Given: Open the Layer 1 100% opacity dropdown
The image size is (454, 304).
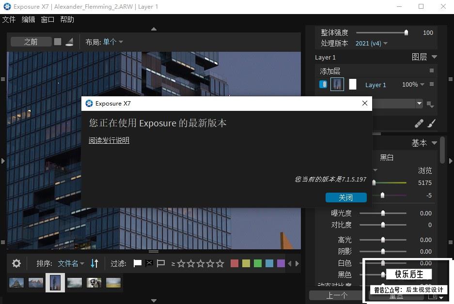Looking at the screenshot, I should pyautogui.click(x=413, y=84).
